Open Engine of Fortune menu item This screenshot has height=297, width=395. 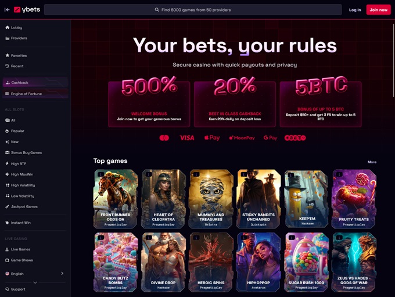35,94
